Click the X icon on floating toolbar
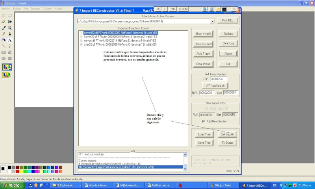Image resolution: width=315 pixels, height=189 pixels. (233, 9)
